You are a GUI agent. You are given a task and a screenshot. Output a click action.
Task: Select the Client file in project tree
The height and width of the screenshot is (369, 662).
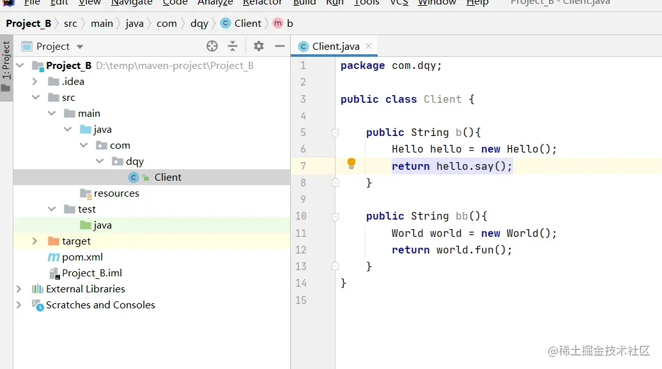(x=151, y=177)
